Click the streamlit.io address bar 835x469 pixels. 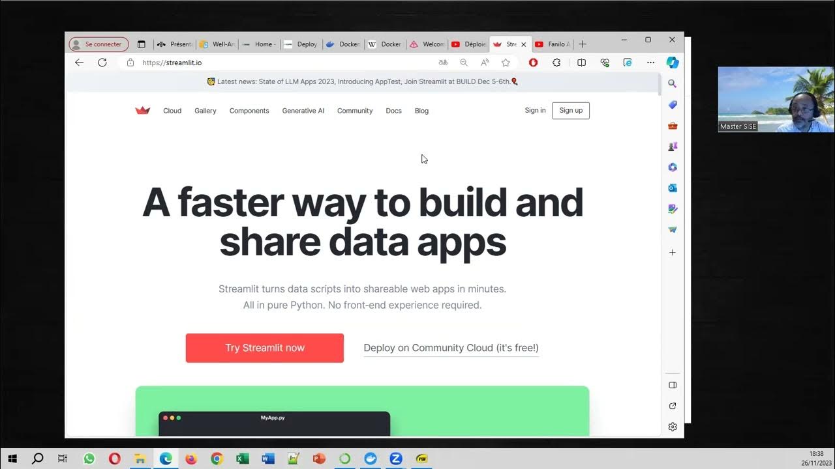281,63
